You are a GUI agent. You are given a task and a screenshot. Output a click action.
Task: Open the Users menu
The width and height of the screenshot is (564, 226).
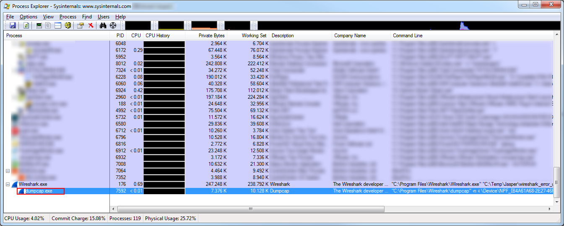point(104,17)
